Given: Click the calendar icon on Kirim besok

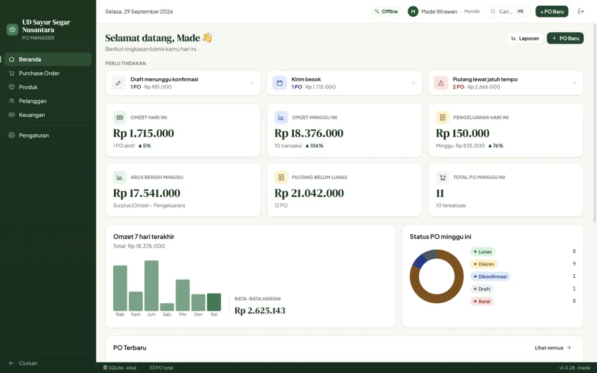Looking at the screenshot, I should coord(279,83).
